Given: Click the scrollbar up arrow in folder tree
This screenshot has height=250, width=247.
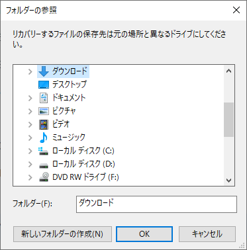Looking at the screenshot, I should point(228,71).
